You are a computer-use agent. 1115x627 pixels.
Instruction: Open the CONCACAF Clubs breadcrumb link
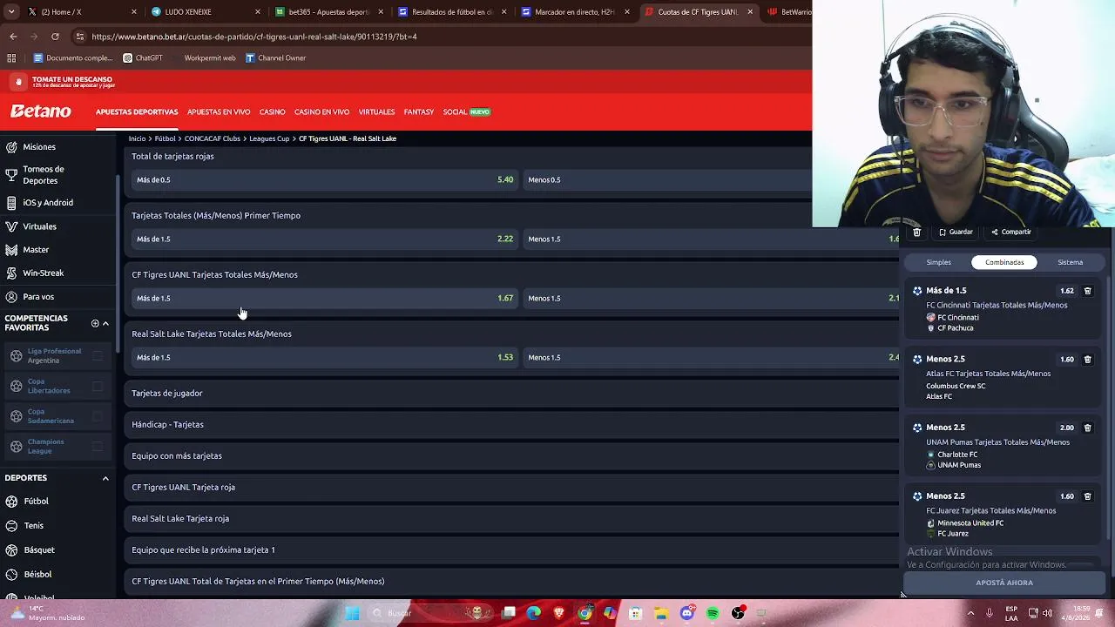[x=213, y=138]
